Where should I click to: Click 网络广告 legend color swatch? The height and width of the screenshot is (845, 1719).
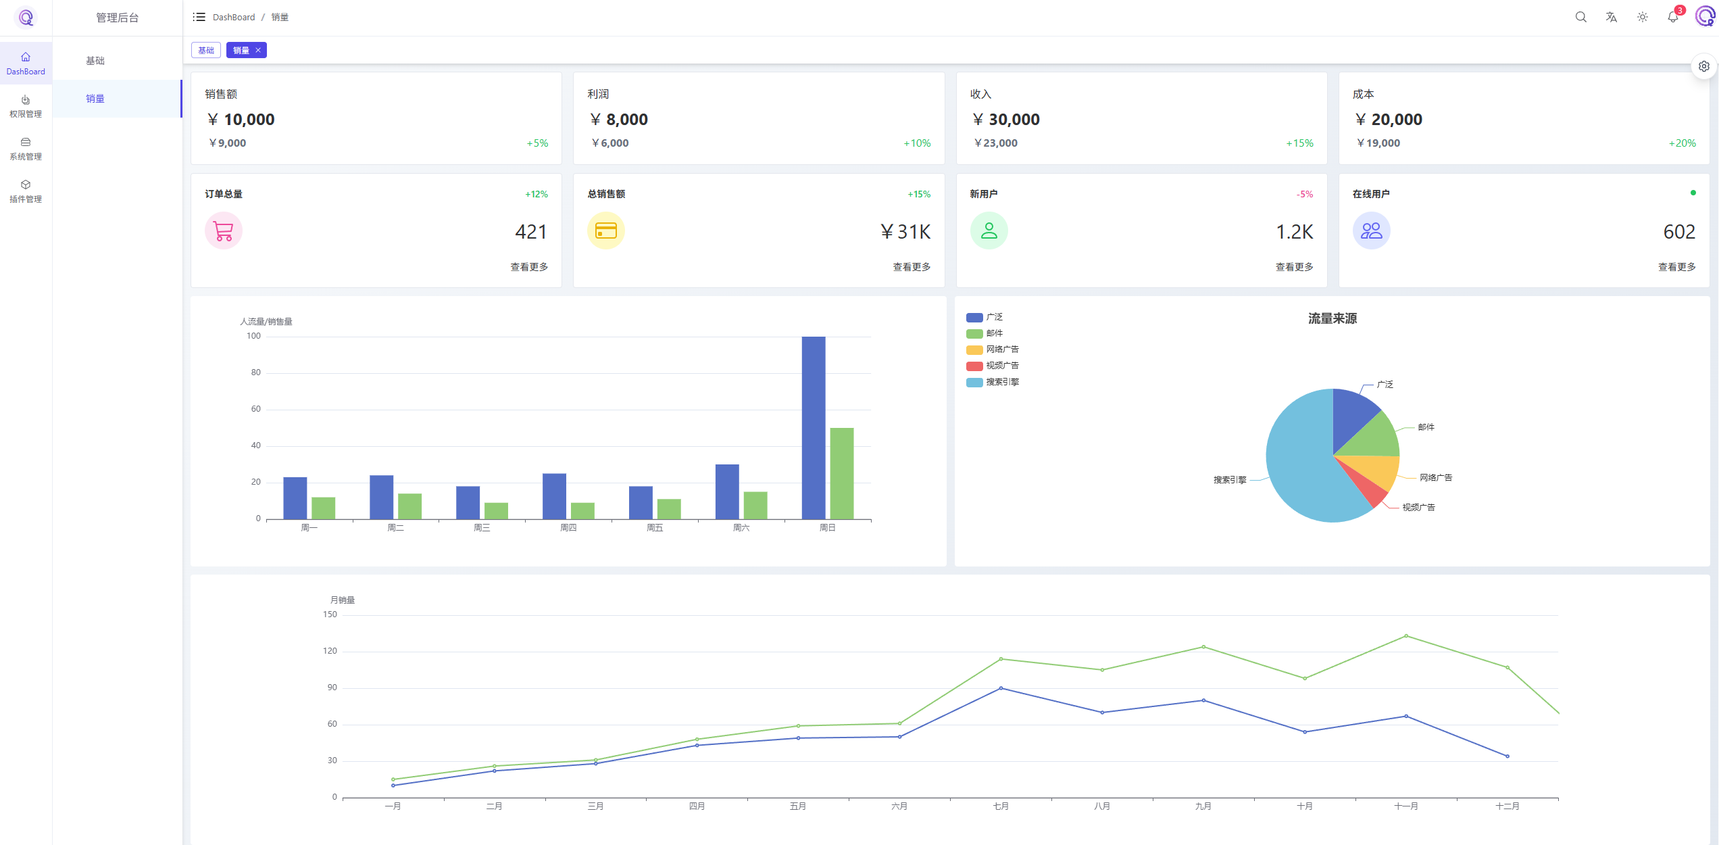[974, 349]
